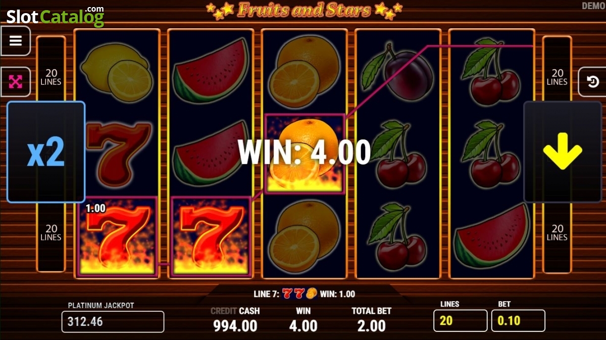Click the lemon symbol on the first reel

(x=117, y=71)
